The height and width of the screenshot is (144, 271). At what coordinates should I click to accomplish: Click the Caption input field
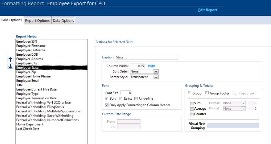point(147,57)
